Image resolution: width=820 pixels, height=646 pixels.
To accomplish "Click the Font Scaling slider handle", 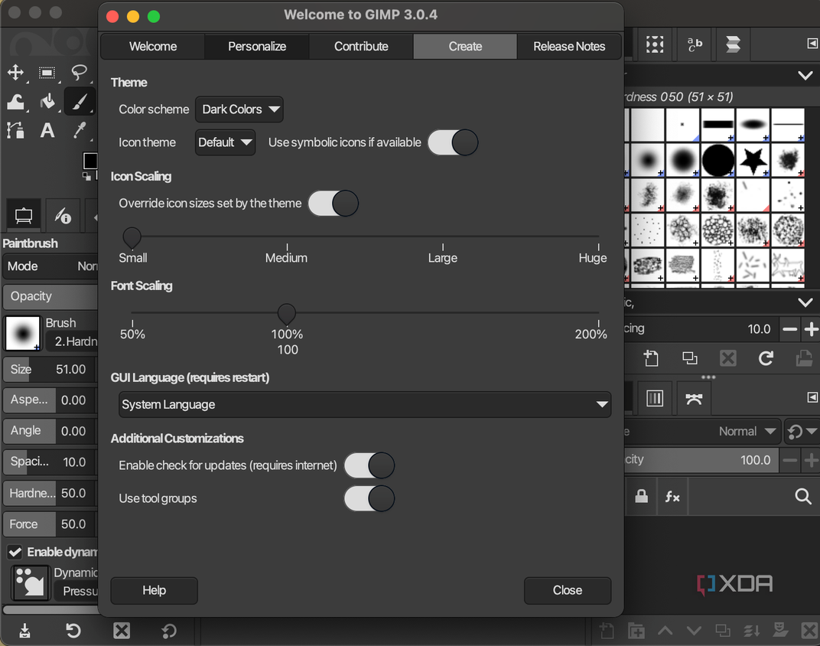I will pyautogui.click(x=287, y=314).
